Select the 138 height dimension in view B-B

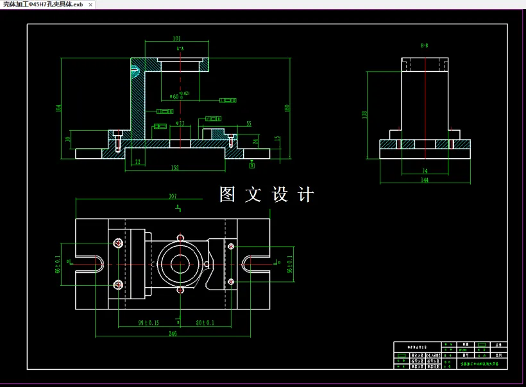pyautogui.click(x=364, y=115)
